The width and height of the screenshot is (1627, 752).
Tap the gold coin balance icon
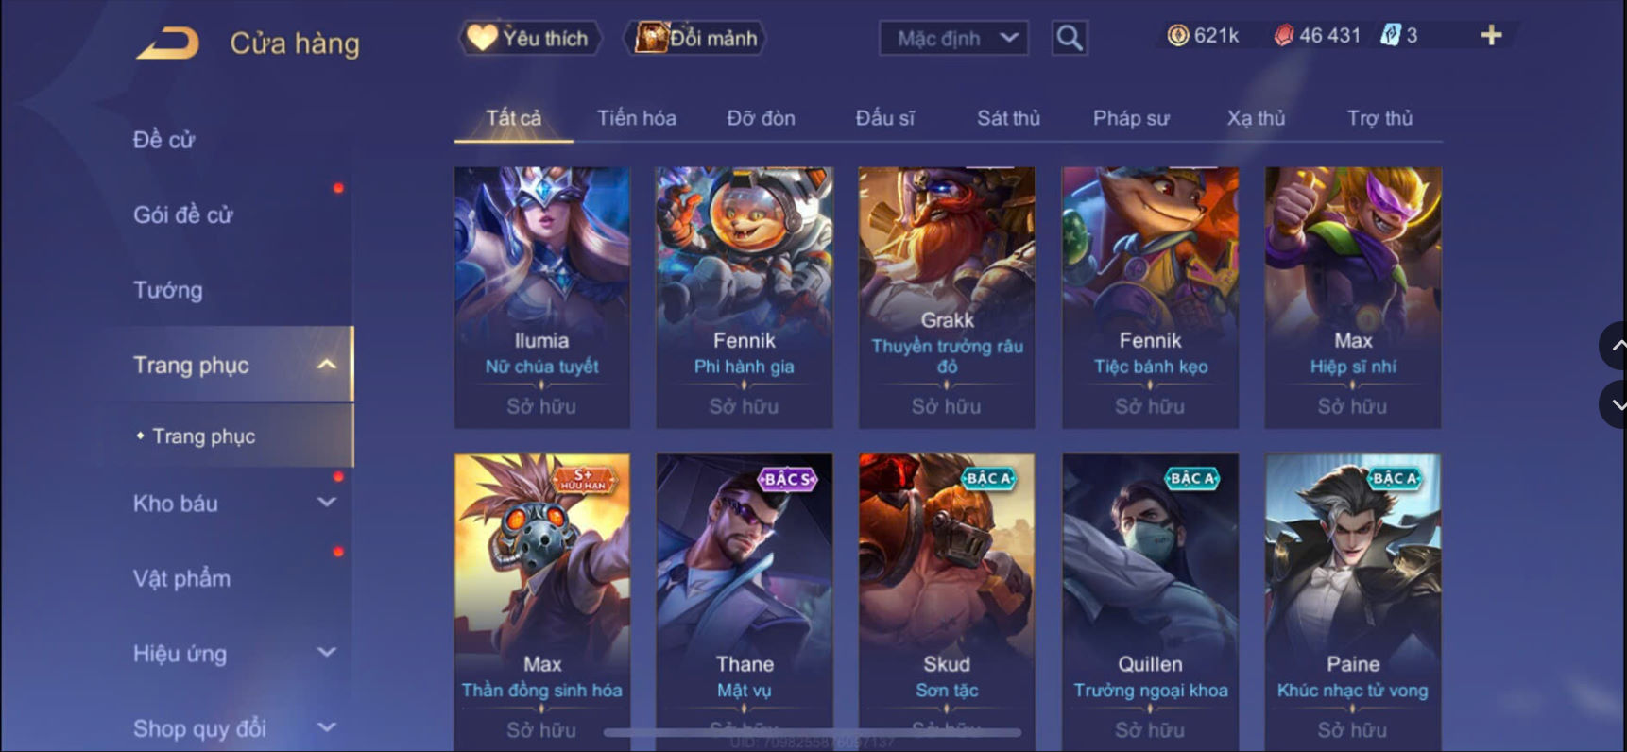pyautogui.click(x=1177, y=35)
